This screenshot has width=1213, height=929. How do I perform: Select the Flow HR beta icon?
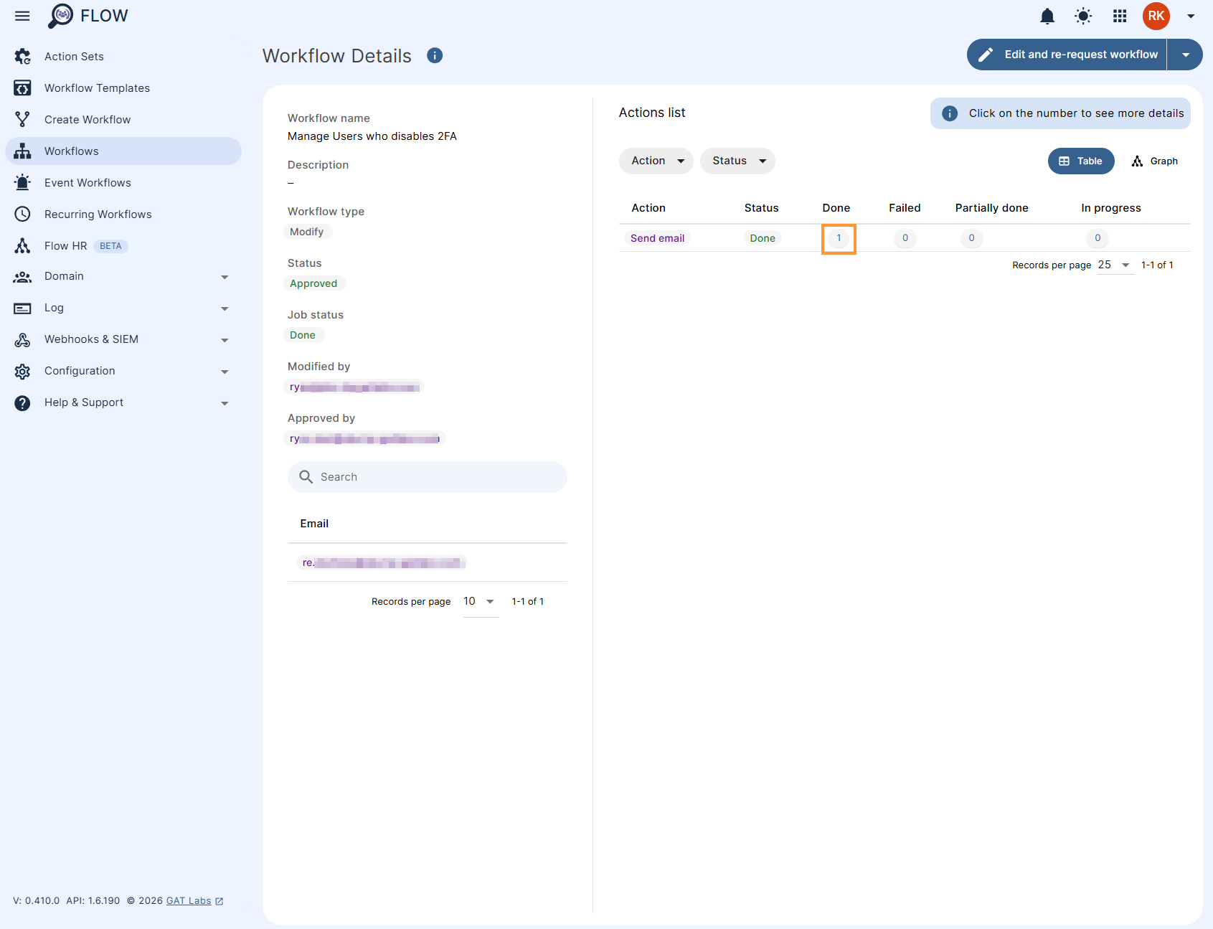click(x=22, y=245)
